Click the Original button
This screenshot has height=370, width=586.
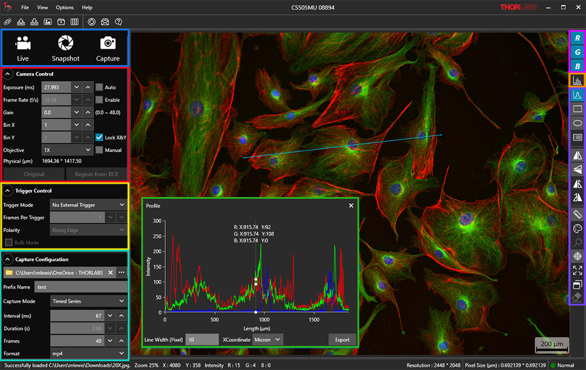tap(34, 174)
